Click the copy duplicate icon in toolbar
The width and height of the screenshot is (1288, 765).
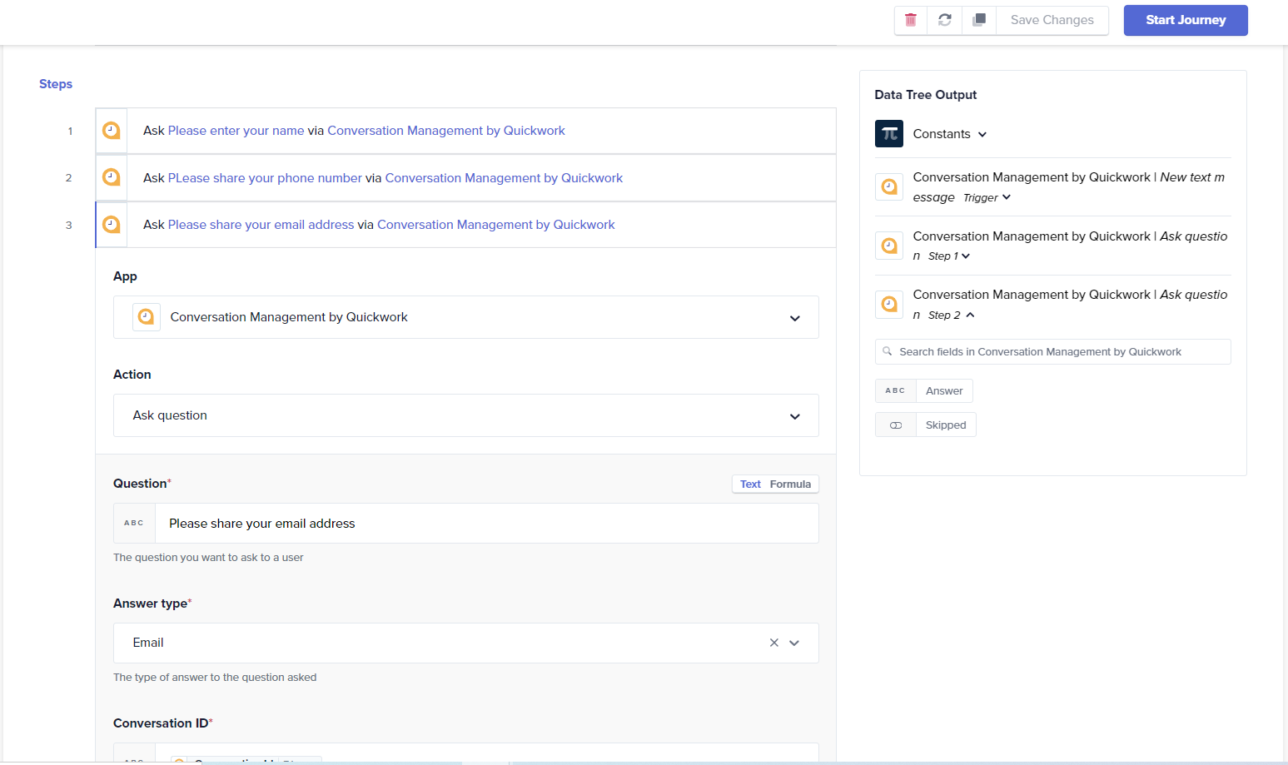tap(979, 20)
